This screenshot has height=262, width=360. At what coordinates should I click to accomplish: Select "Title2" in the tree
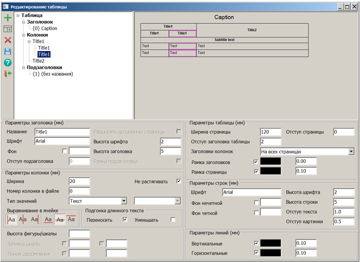(38, 61)
